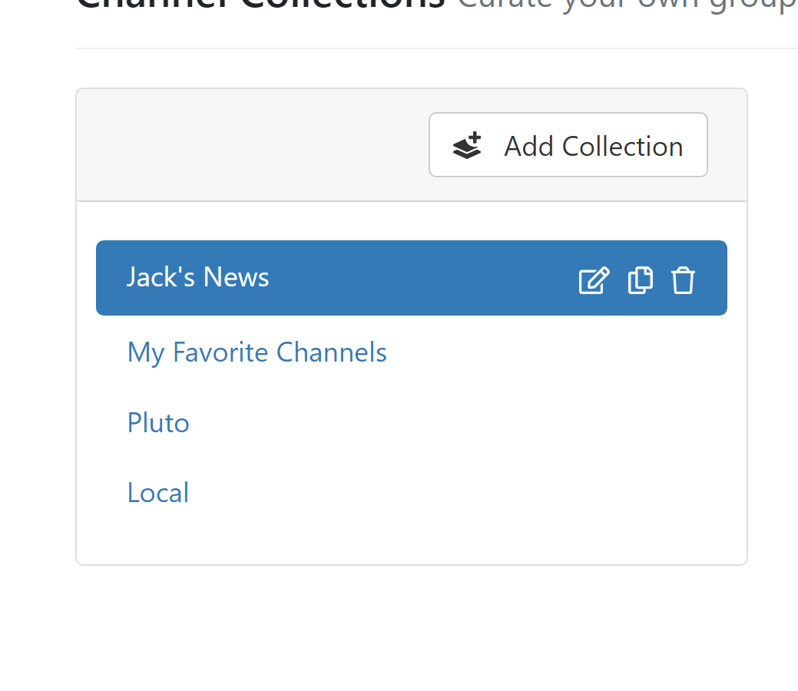Click the gray panel header left of Add Collection

click(246, 145)
